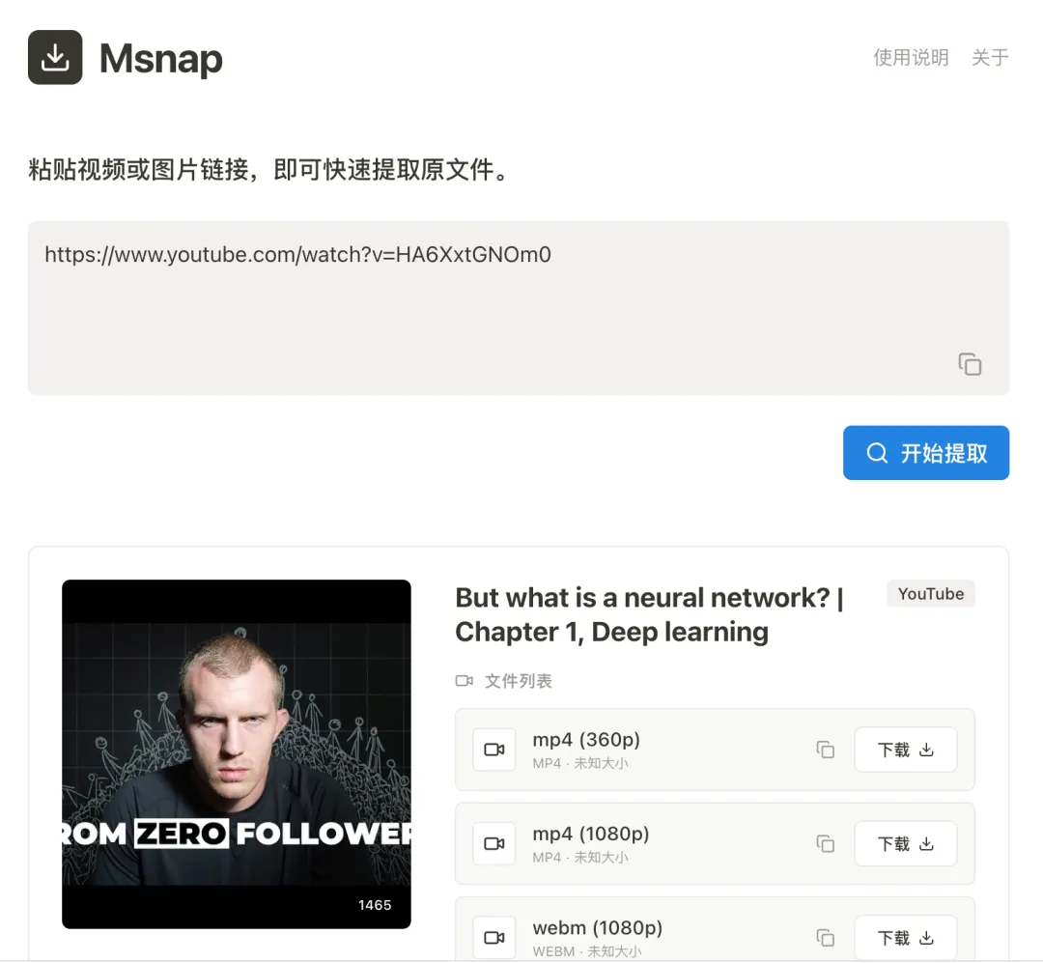1043x963 pixels.
Task: Focus the URL input text area
Action: [x=519, y=308]
